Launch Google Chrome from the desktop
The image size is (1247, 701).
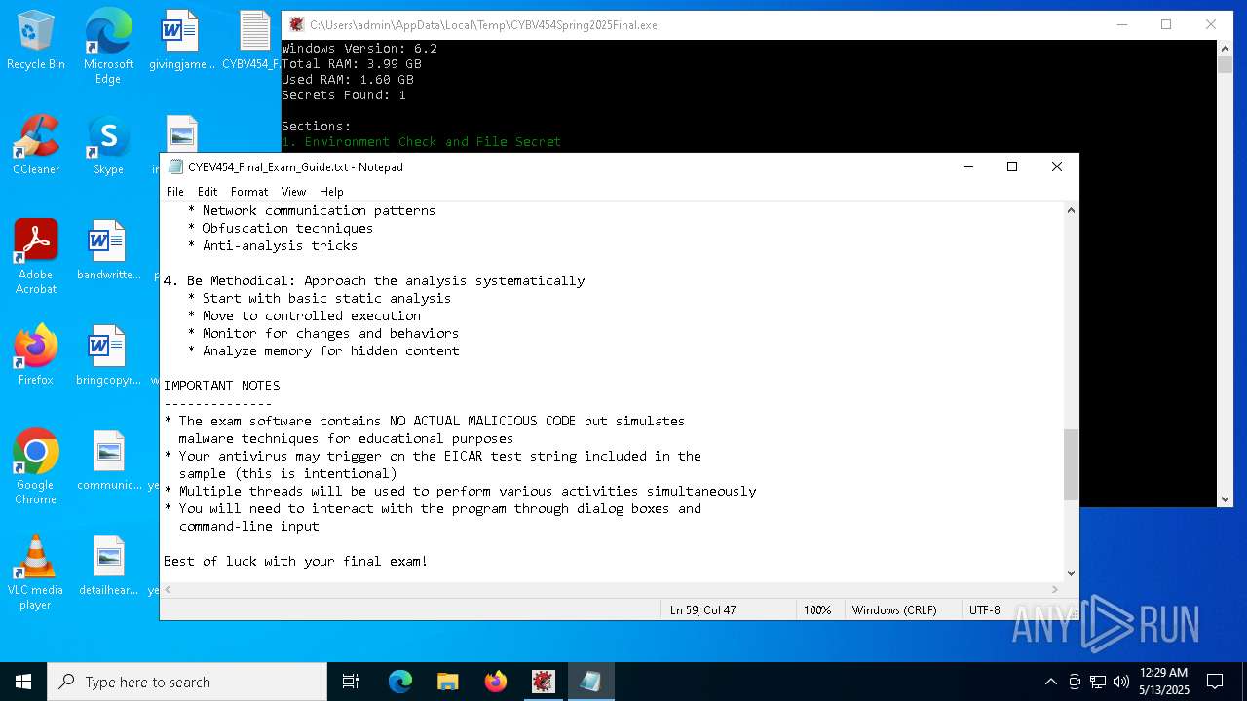pos(36,467)
